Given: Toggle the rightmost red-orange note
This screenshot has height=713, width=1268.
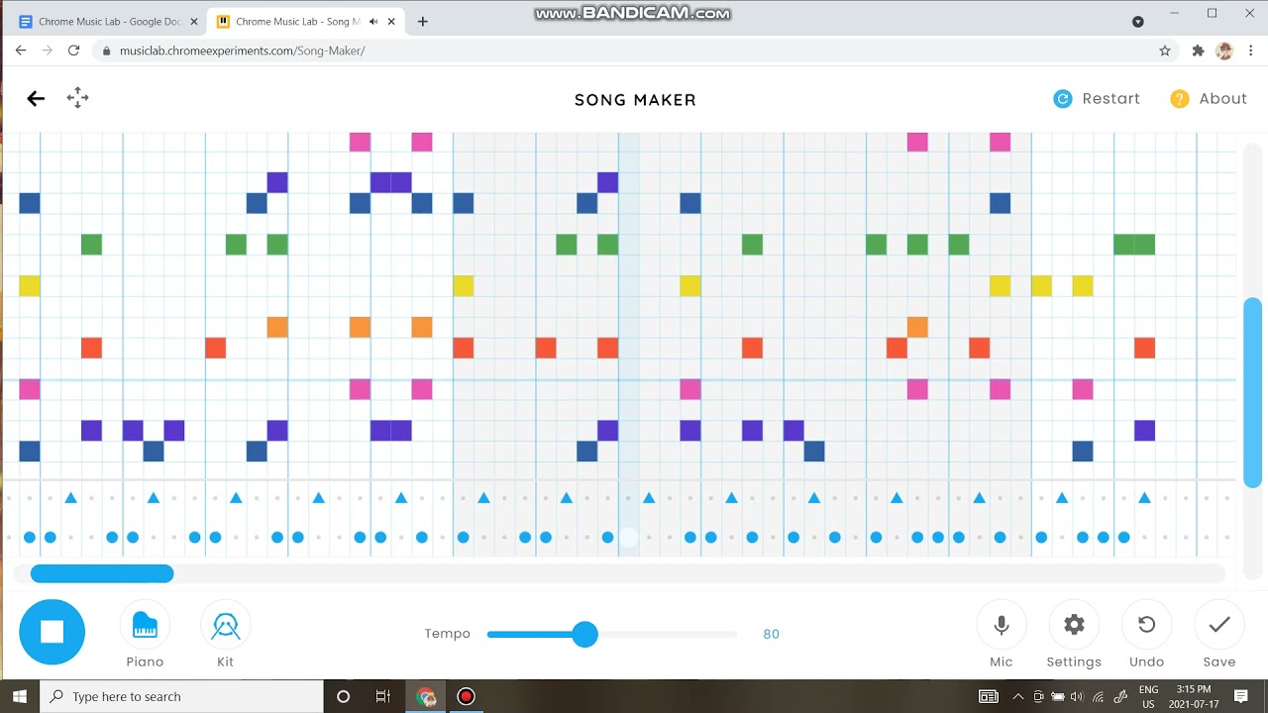Looking at the screenshot, I should tap(1144, 348).
